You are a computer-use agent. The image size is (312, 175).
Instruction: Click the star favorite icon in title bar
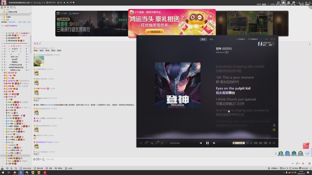(64, 3)
